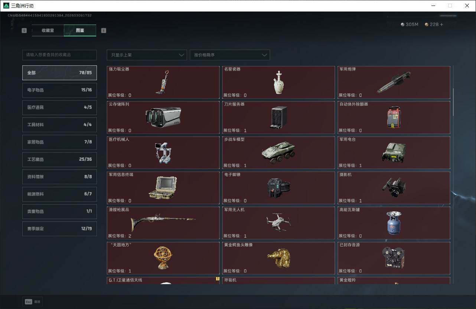Click the 三角洲行动 app icon in title bar

tap(6, 6)
